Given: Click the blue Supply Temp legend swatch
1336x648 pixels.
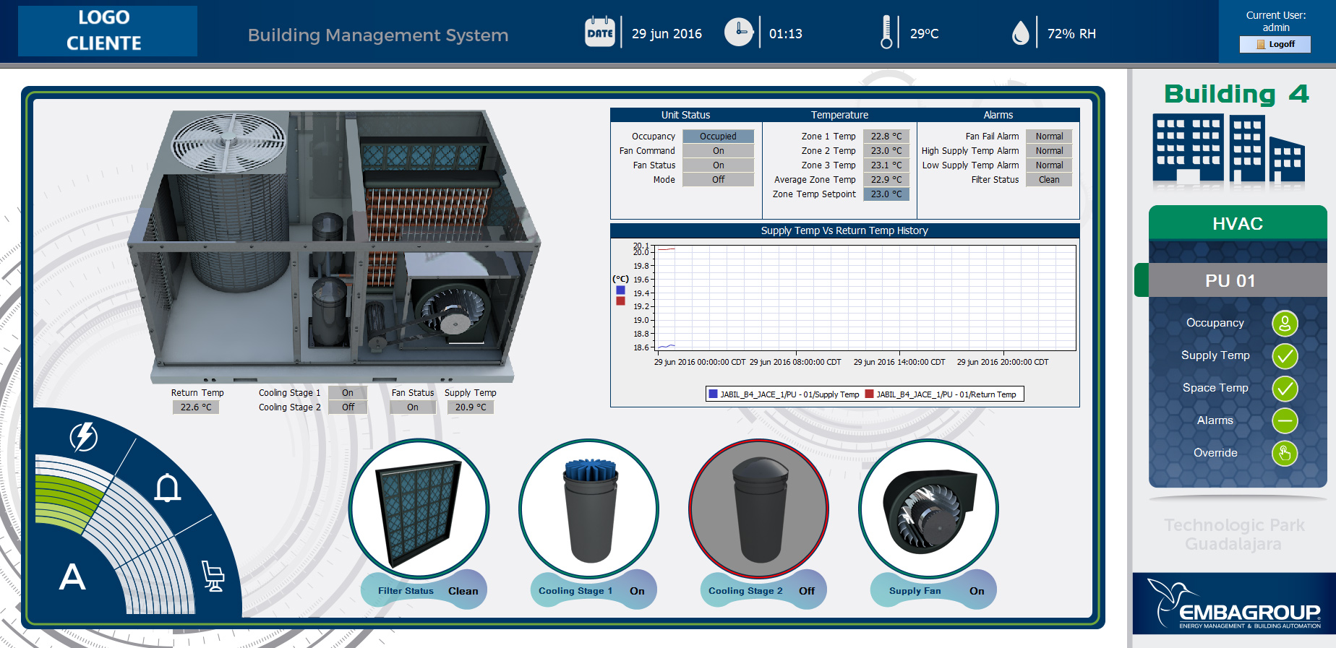Looking at the screenshot, I should point(714,394).
